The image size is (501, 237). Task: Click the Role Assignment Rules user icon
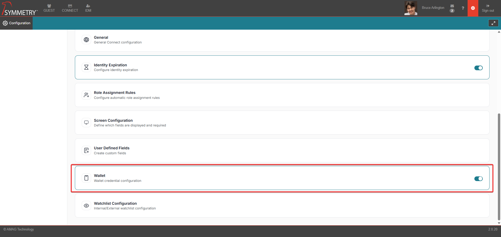tap(86, 95)
